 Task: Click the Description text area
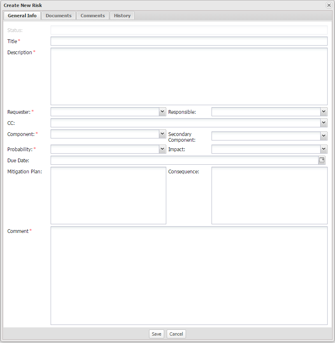point(189,76)
